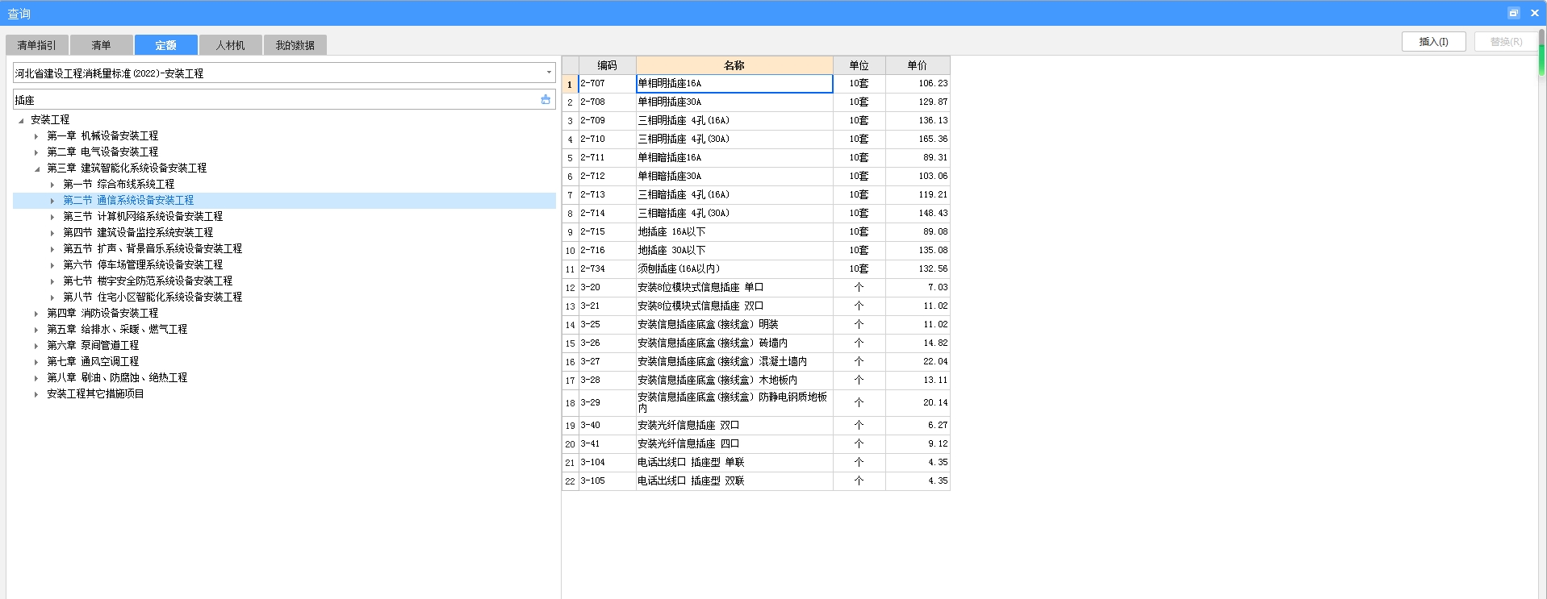Click the 名称 column header

click(x=734, y=65)
